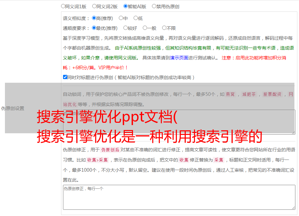This screenshot has width=299, height=216.
Task: Click into the 自动锁词 text area
Action: tap(179, 122)
